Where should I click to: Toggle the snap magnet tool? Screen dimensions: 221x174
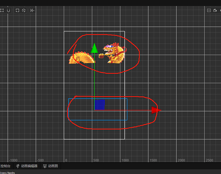(8, 10)
